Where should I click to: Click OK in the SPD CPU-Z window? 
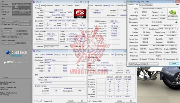pos(131,101)
